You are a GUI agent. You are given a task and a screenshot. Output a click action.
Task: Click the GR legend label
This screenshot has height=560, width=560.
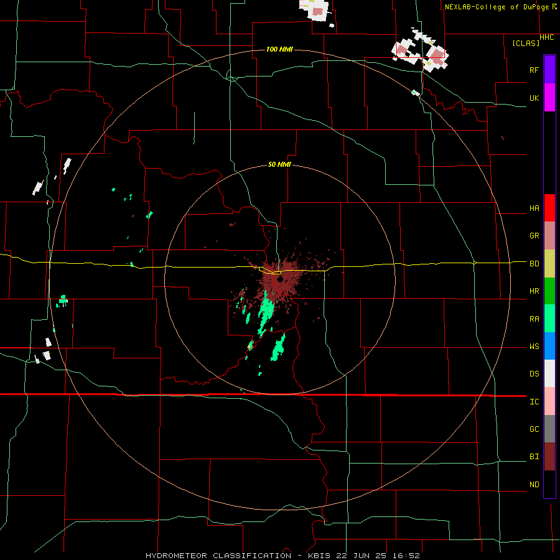tap(534, 236)
